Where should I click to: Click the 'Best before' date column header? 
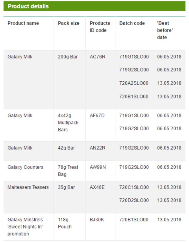pyautogui.click(x=165, y=30)
